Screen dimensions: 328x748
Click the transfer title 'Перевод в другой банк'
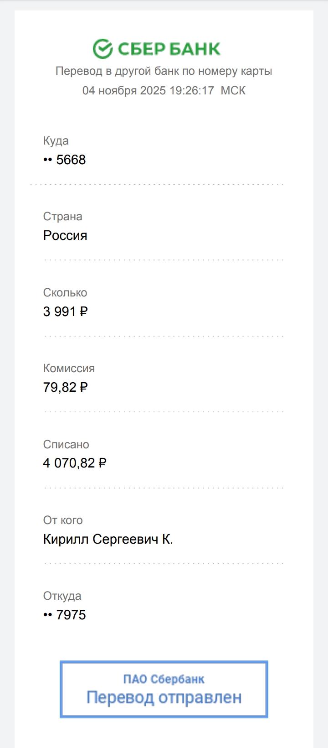[164, 71]
